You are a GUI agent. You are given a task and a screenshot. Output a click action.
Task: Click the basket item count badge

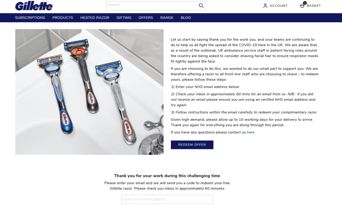(x=305, y=3)
